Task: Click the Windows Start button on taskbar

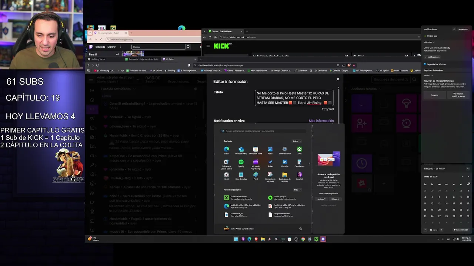Action: point(236,239)
